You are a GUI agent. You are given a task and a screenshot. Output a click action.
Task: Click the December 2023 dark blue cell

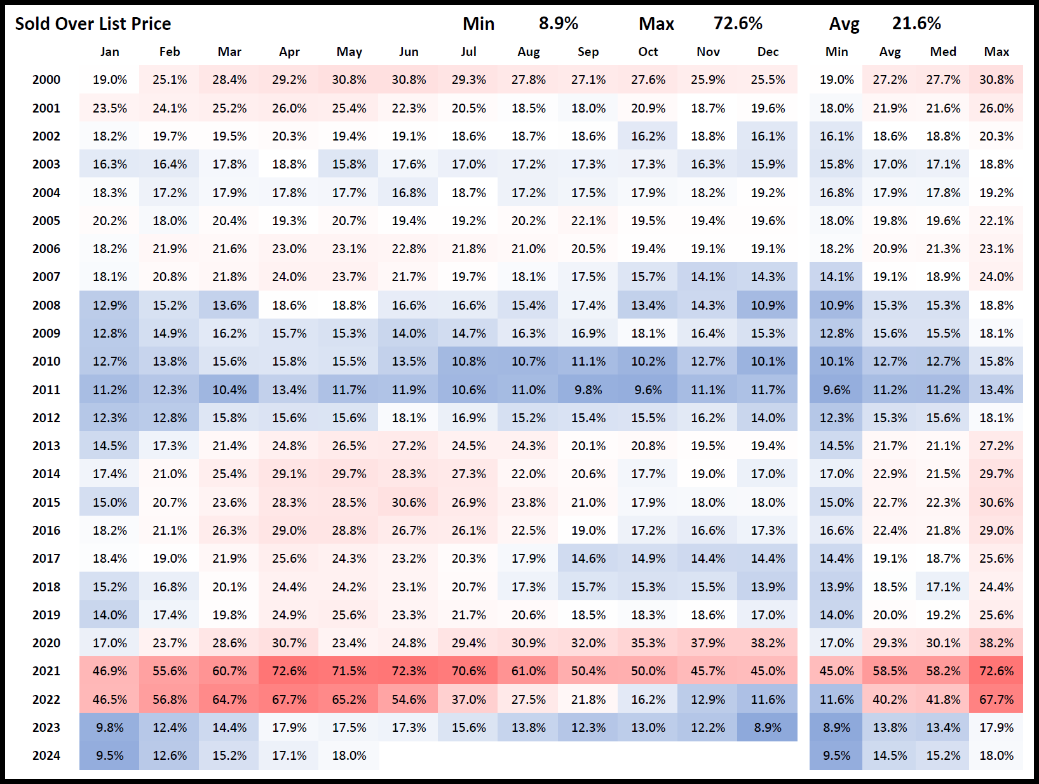tap(768, 727)
